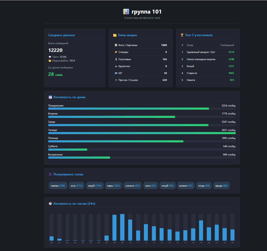Click the folder icon next to Типы медиа
The width and height of the screenshot is (267, 251).
click(115, 35)
